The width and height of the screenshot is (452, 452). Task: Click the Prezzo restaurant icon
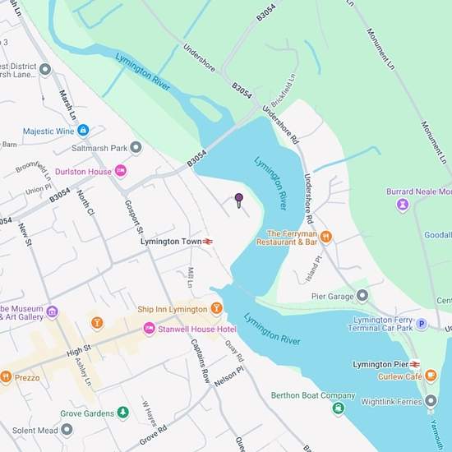pyautogui.click(x=6, y=376)
